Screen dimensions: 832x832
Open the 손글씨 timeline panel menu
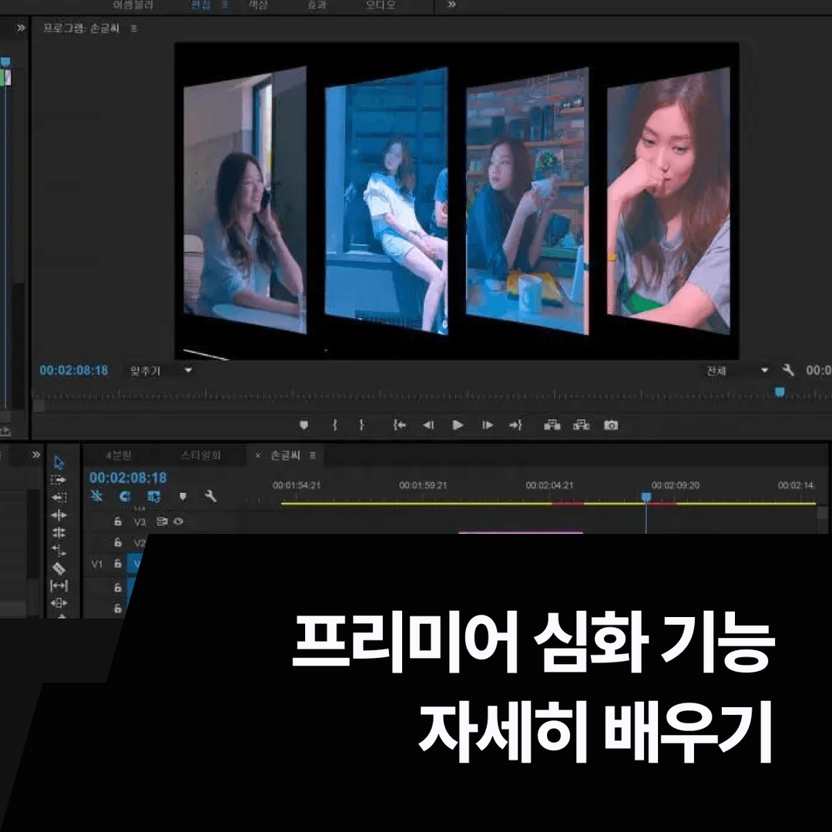pyautogui.click(x=311, y=455)
